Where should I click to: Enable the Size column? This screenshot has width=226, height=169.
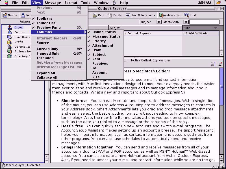105,77
